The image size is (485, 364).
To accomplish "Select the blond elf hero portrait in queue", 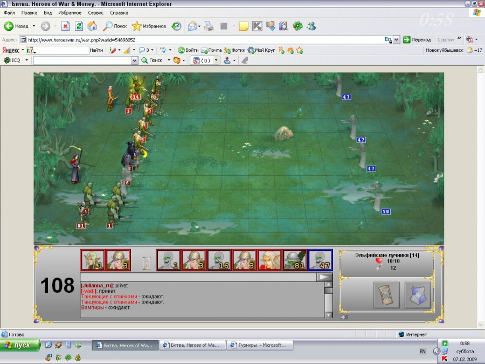I will pyautogui.click(x=269, y=260).
